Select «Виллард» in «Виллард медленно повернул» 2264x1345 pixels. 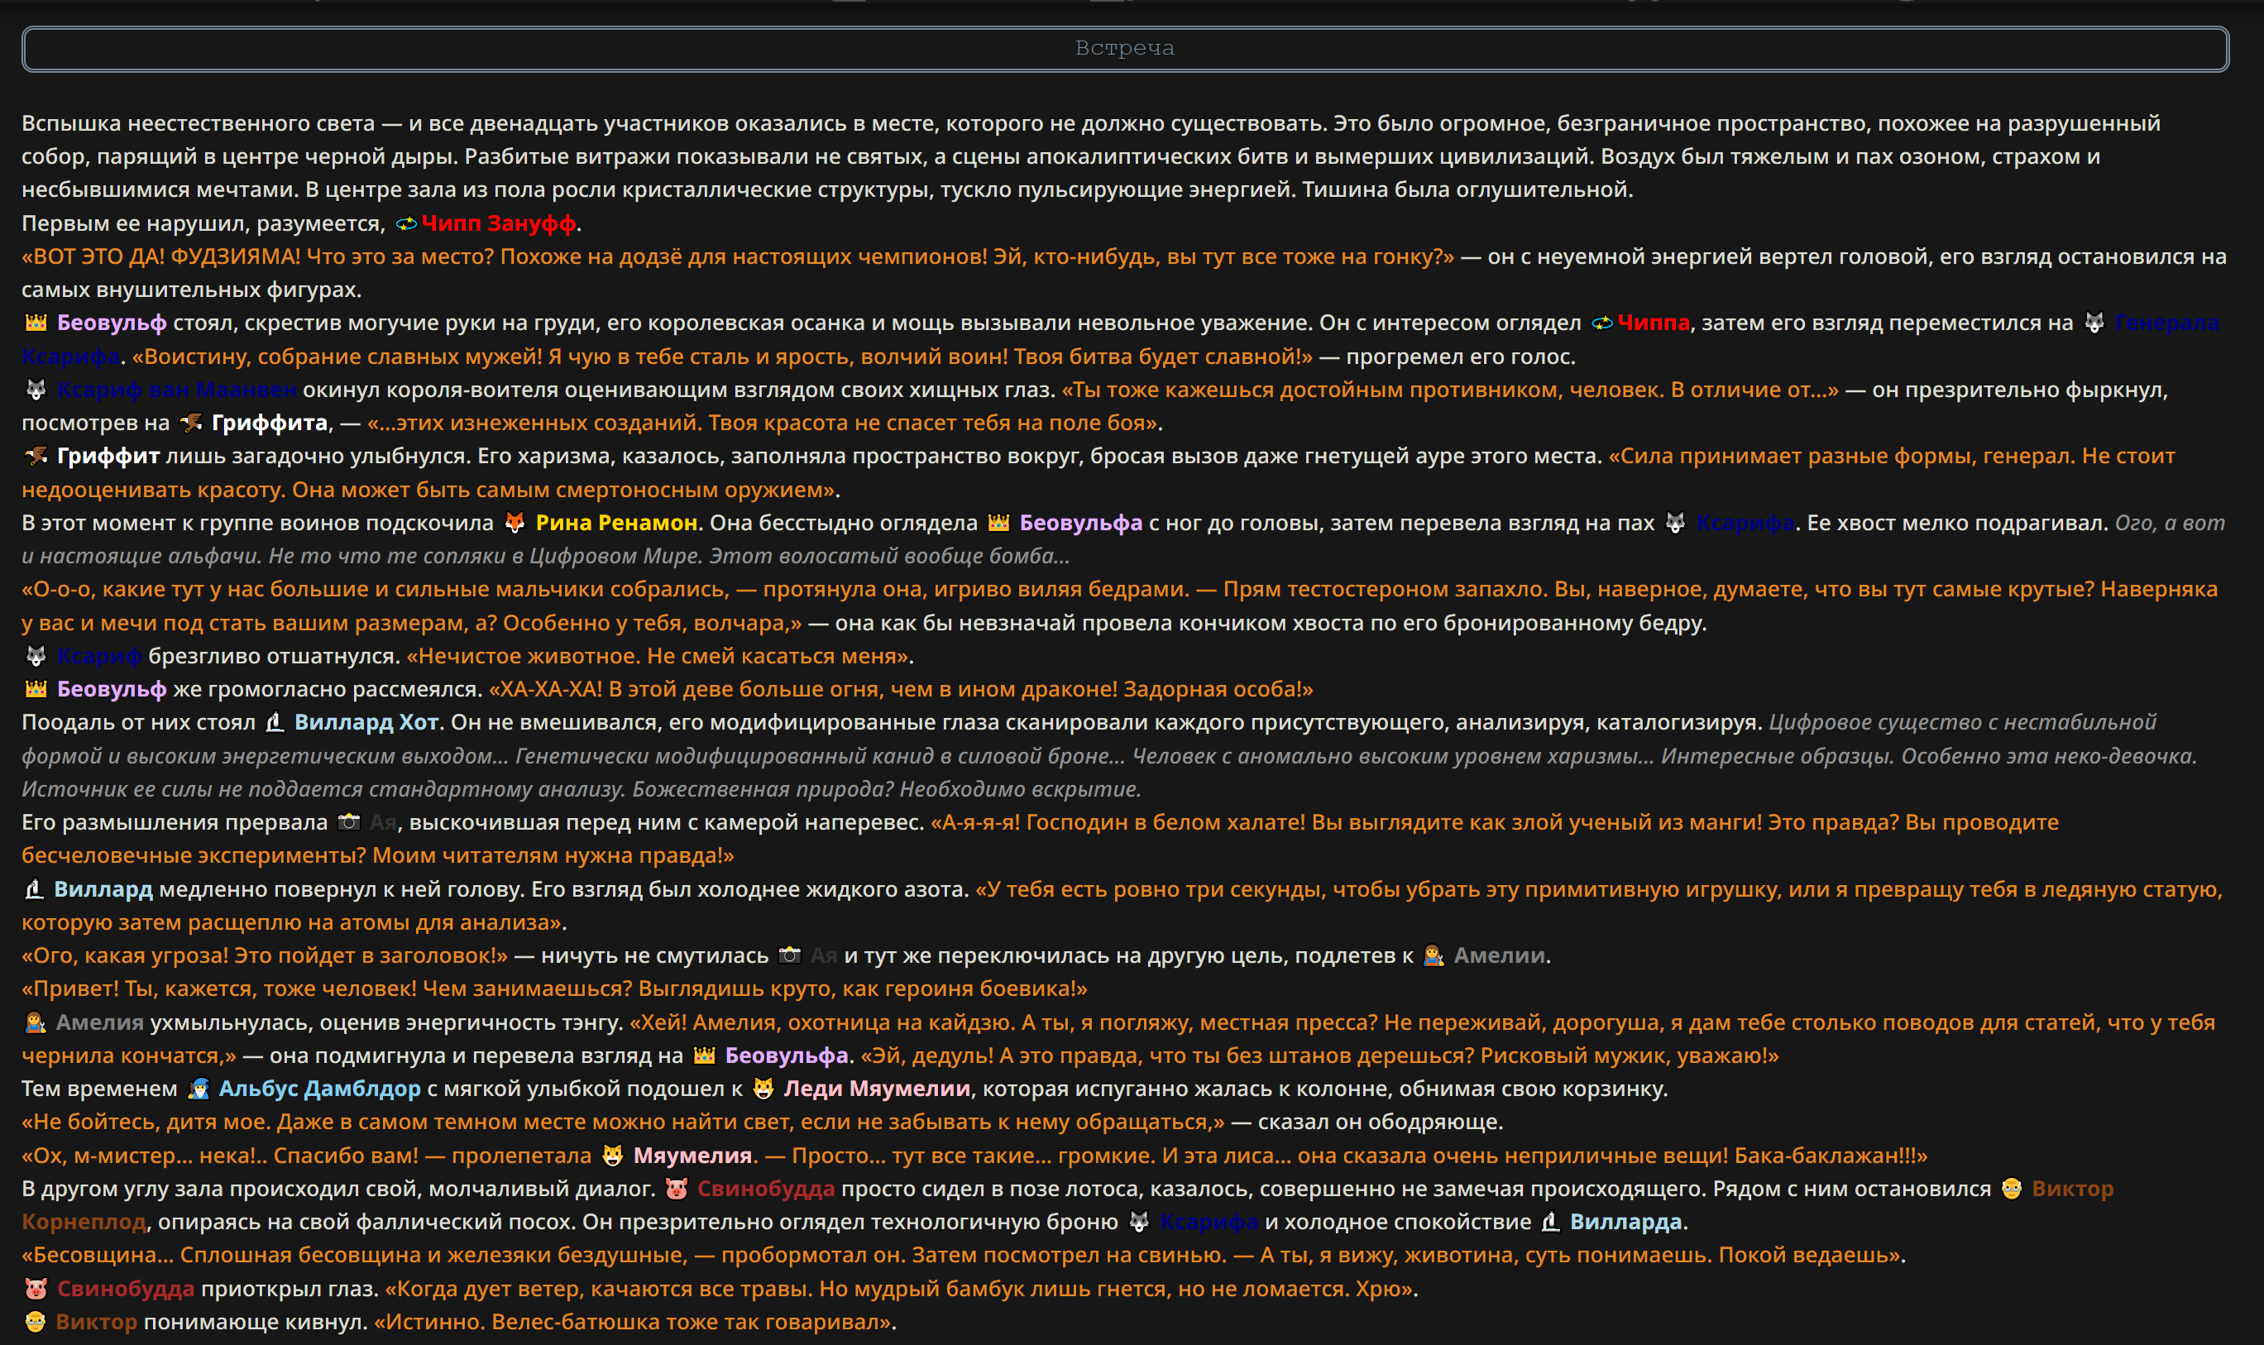point(103,889)
